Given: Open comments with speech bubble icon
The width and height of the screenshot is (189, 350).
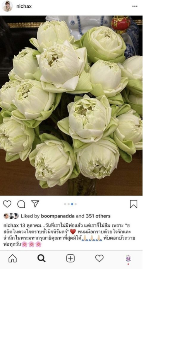Looking at the screenshot, I should tap(21, 204).
